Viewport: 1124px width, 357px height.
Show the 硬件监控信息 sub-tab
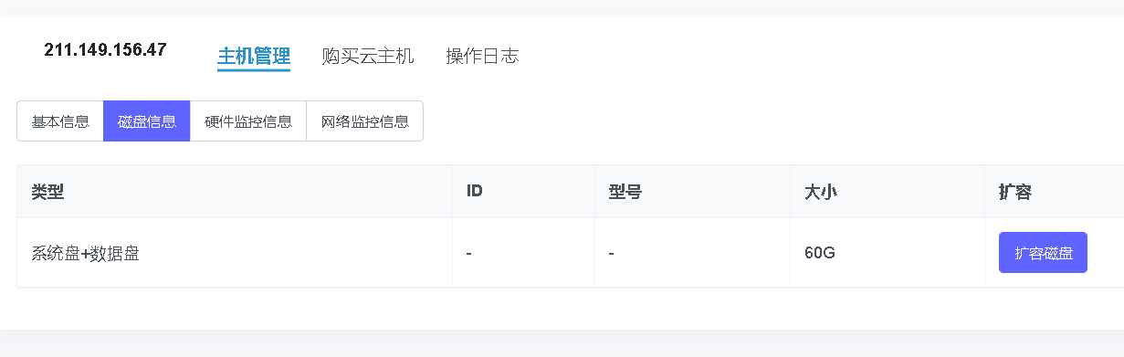coord(248,121)
